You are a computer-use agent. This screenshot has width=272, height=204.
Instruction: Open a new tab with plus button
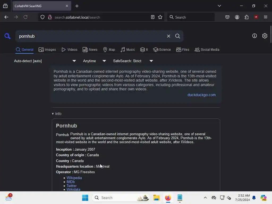(77, 6)
